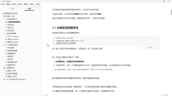172x96 pixels.
Task: Click code line 'HTTP 状态码 == 200'
Action: click(64, 38)
